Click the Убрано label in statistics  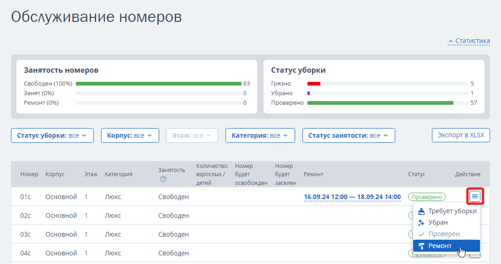[x=282, y=93]
